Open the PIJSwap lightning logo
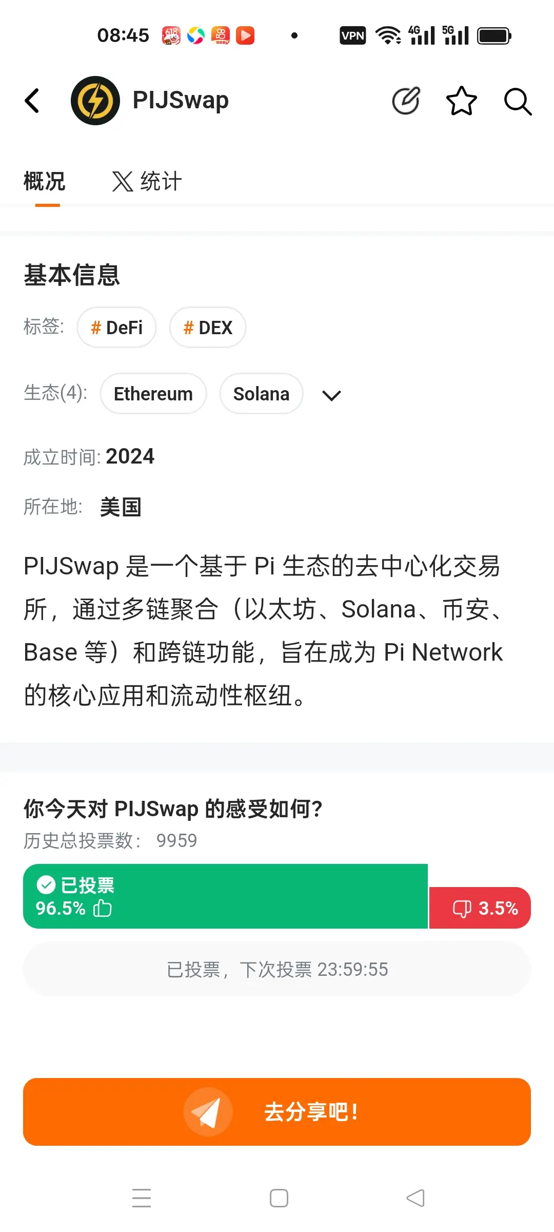This screenshot has height=1232, width=554. click(x=95, y=101)
